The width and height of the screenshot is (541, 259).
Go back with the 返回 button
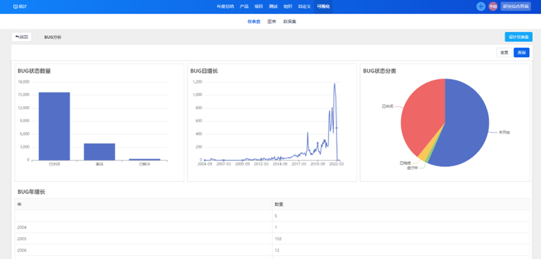pos(21,37)
